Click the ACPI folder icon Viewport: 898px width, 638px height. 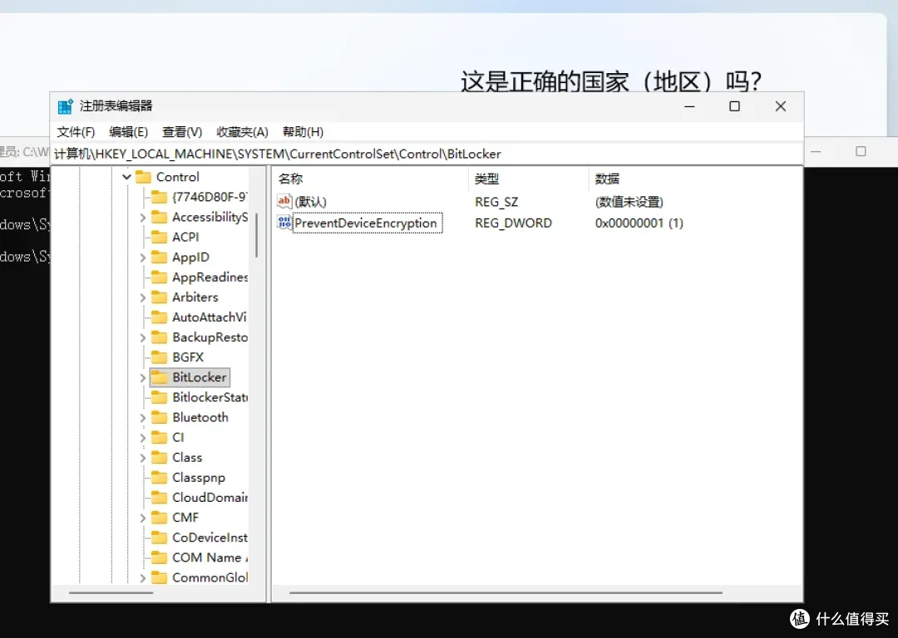[x=159, y=237]
